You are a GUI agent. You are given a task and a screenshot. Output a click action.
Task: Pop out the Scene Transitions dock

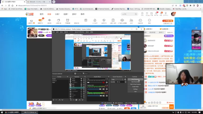point(125,77)
